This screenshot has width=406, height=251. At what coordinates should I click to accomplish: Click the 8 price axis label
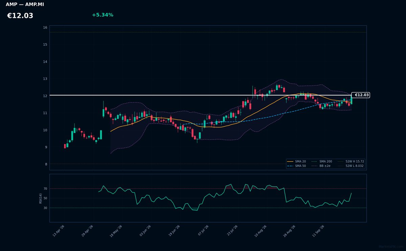(x=46, y=164)
